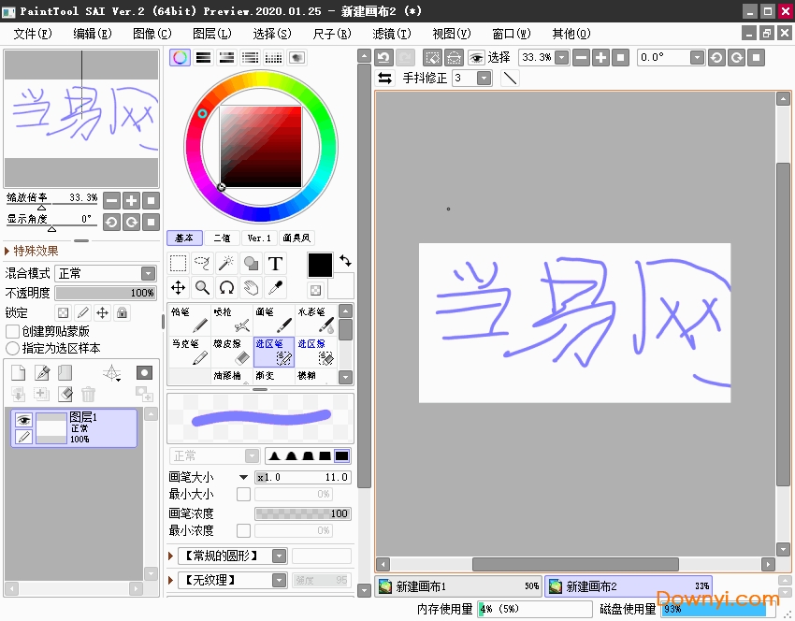
Task: Select the lasso selection tool
Action: (x=202, y=264)
